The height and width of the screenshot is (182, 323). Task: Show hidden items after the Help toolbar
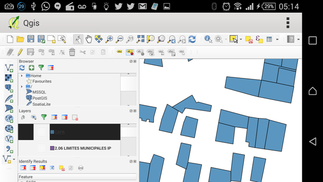click(x=298, y=39)
